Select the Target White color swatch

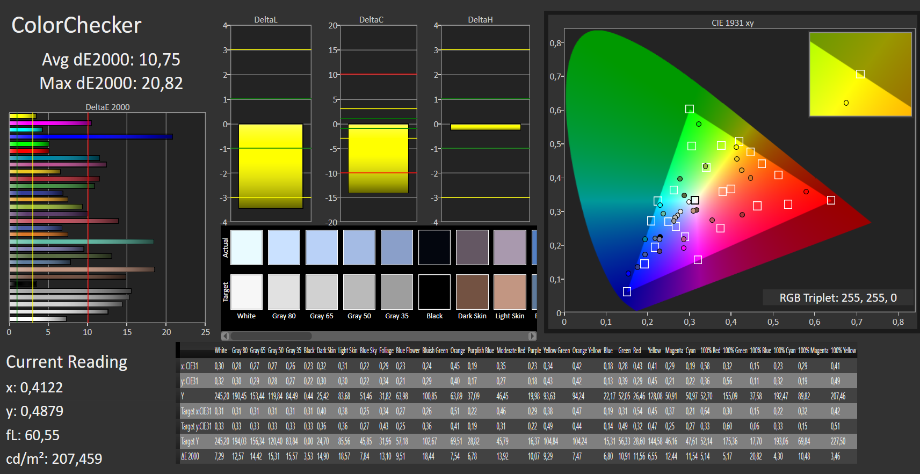click(247, 292)
